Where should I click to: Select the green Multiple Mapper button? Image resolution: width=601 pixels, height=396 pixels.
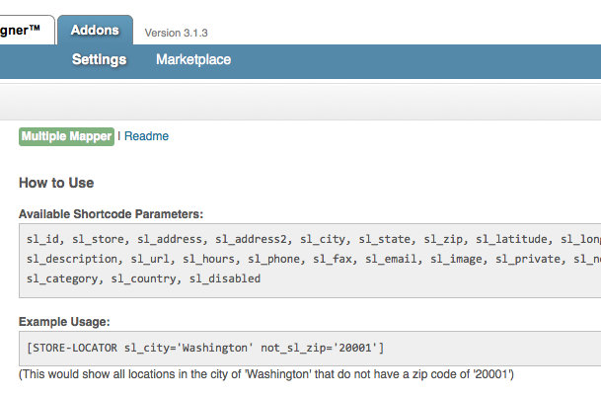(65, 136)
